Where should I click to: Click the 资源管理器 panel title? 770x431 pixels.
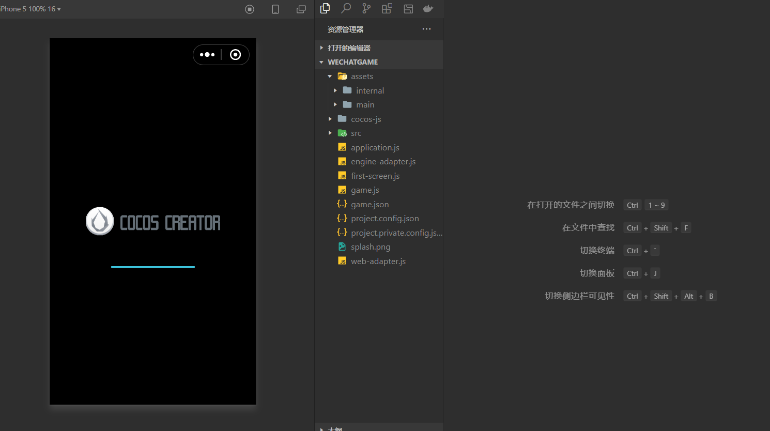pos(346,29)
